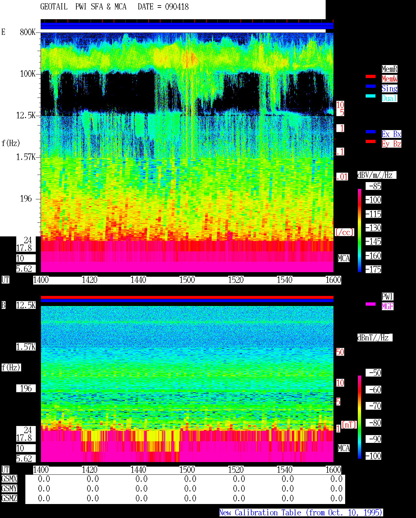Click the GSMZ value under 1400
The height and width of the screenshot is (518, 416).
point(44,498)
